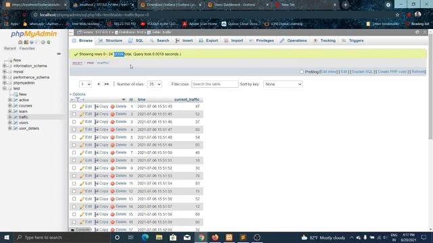This screenshot has height=243, width=433.
Task: Click the Edit pencil icon for row 1
Action: coord(82,107)
